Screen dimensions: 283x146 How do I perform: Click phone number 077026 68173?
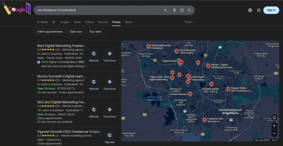(x=66, y=88)
